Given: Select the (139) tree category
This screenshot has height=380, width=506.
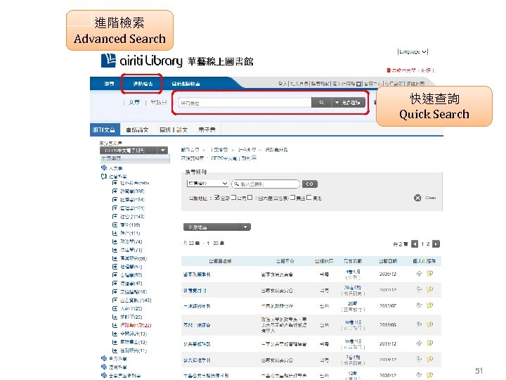Looking at the screenshot, I should [130, 225].
